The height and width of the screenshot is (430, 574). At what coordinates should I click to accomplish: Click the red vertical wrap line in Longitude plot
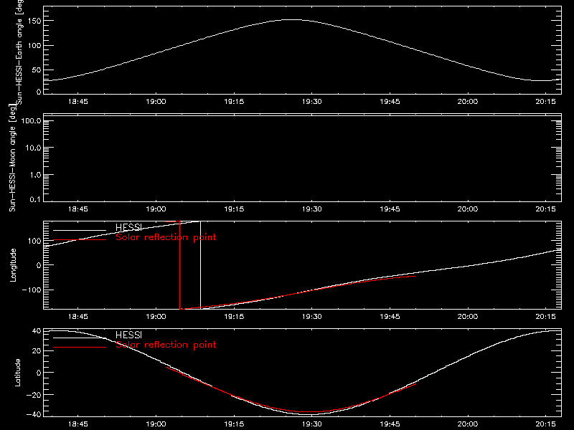click(x=180, y=265)
